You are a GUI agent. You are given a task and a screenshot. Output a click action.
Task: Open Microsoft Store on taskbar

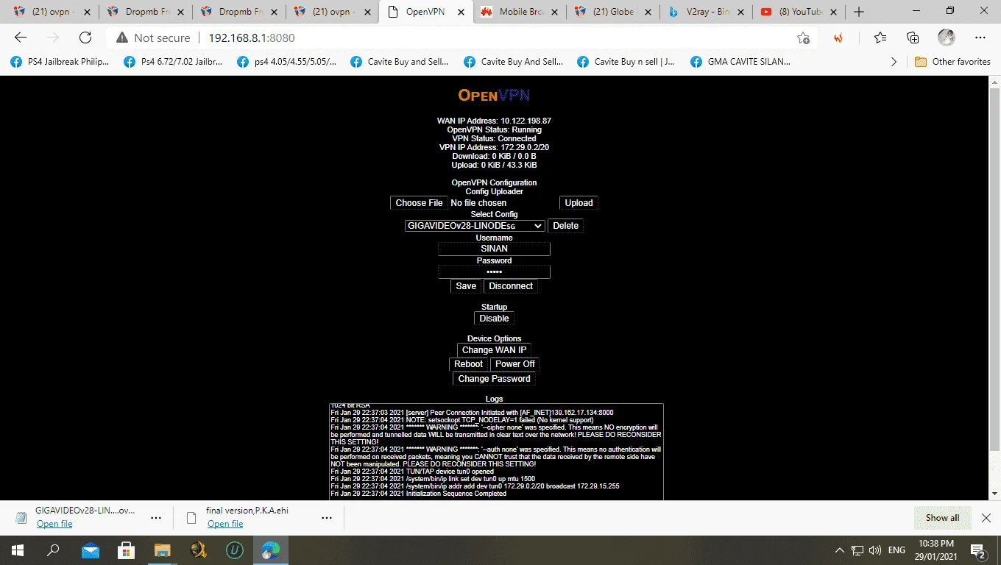pos(126,550)
